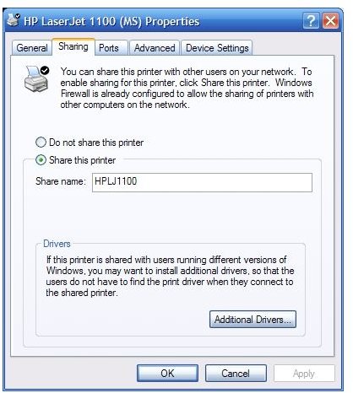Select the Sharing tab
Image resolution: width=353 pixels, height=393 pixels.
[73, 46]
